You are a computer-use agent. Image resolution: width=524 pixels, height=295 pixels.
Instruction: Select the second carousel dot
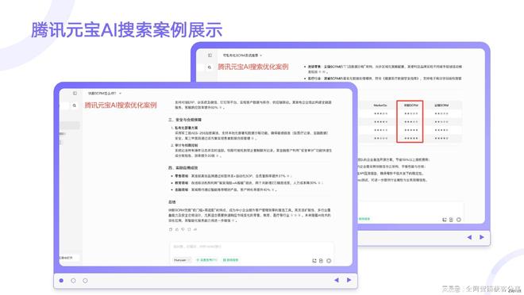coord(73,281)
